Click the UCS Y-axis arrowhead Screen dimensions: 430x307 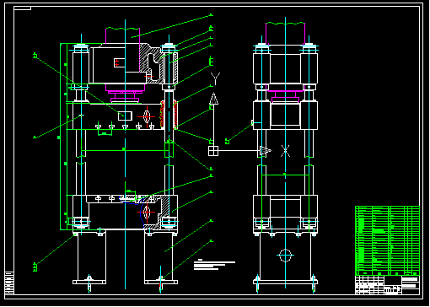213,99
